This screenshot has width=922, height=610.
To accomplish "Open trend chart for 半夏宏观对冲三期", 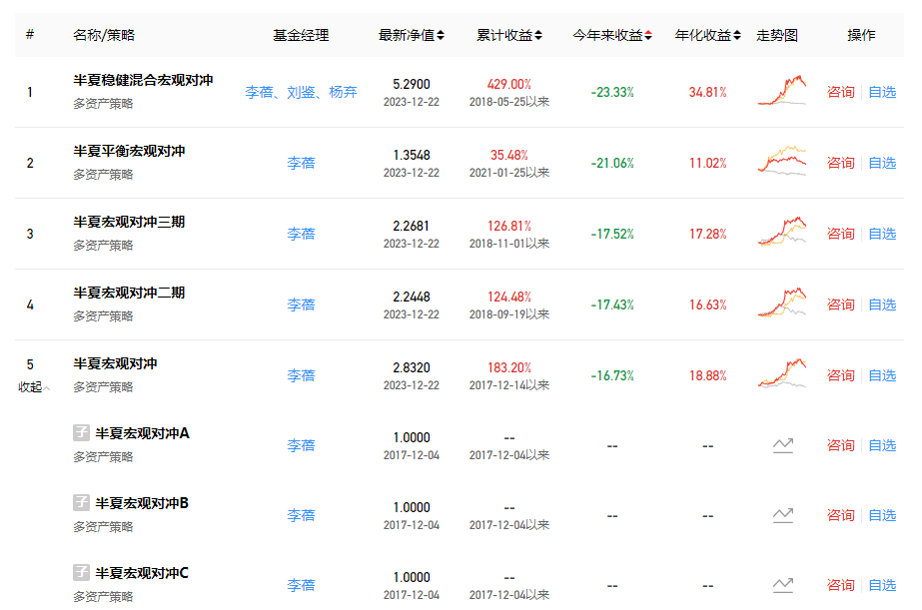I will coord(782,233).
